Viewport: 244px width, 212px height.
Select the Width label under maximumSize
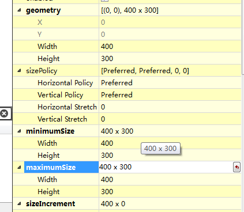pyautogui.click(x=47, y=180)
